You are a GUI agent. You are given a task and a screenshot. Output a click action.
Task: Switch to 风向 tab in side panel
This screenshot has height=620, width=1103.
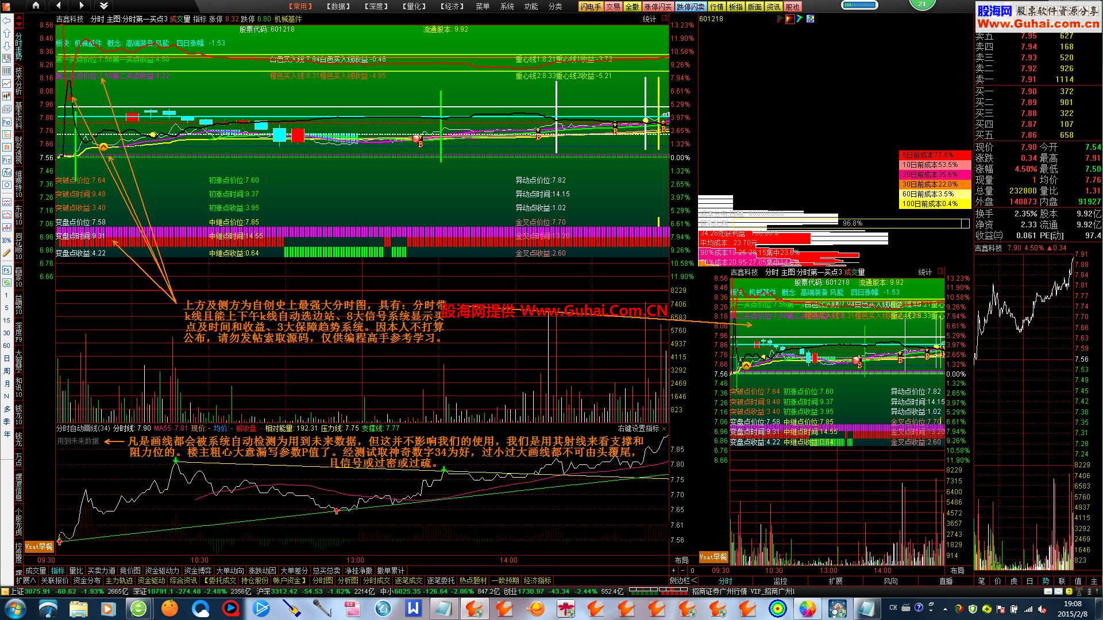click(890, 581)
